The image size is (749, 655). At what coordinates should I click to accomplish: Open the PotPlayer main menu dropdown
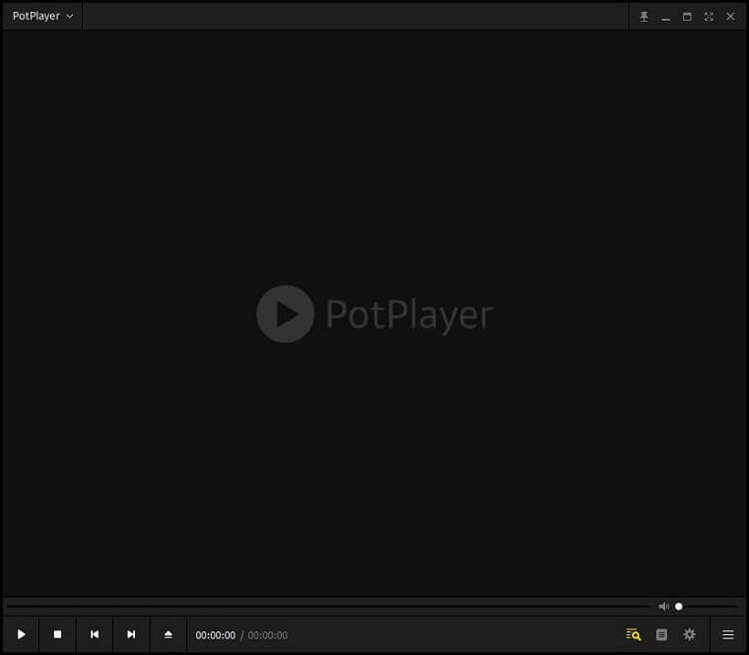click(42, 16)
